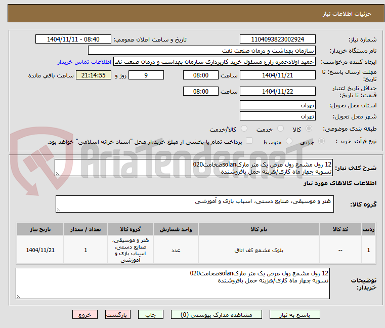
Task: Click the remaining time 21:14:55 field
Action: click(x=93, y=75)
